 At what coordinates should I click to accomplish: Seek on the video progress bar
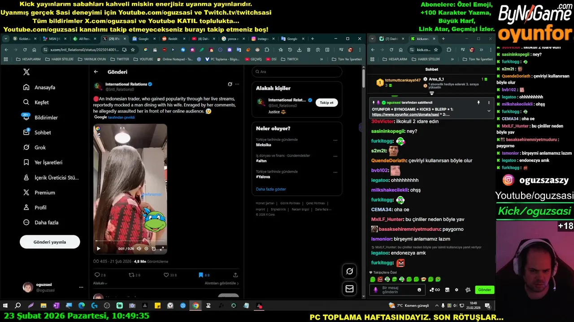[130, 241]
